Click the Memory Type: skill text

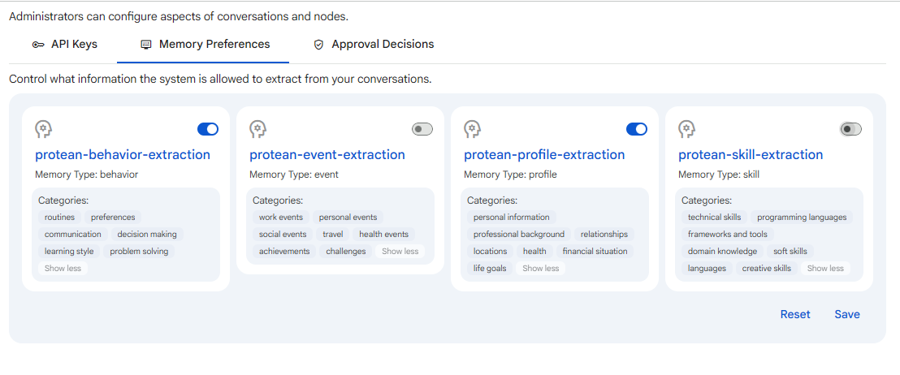pos(719,175)
